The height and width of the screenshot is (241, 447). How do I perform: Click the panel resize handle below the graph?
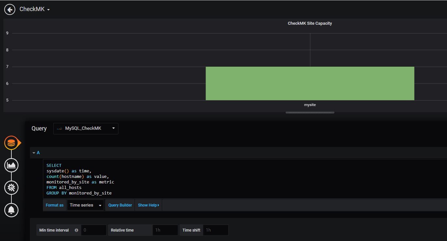tap(310, 113)
